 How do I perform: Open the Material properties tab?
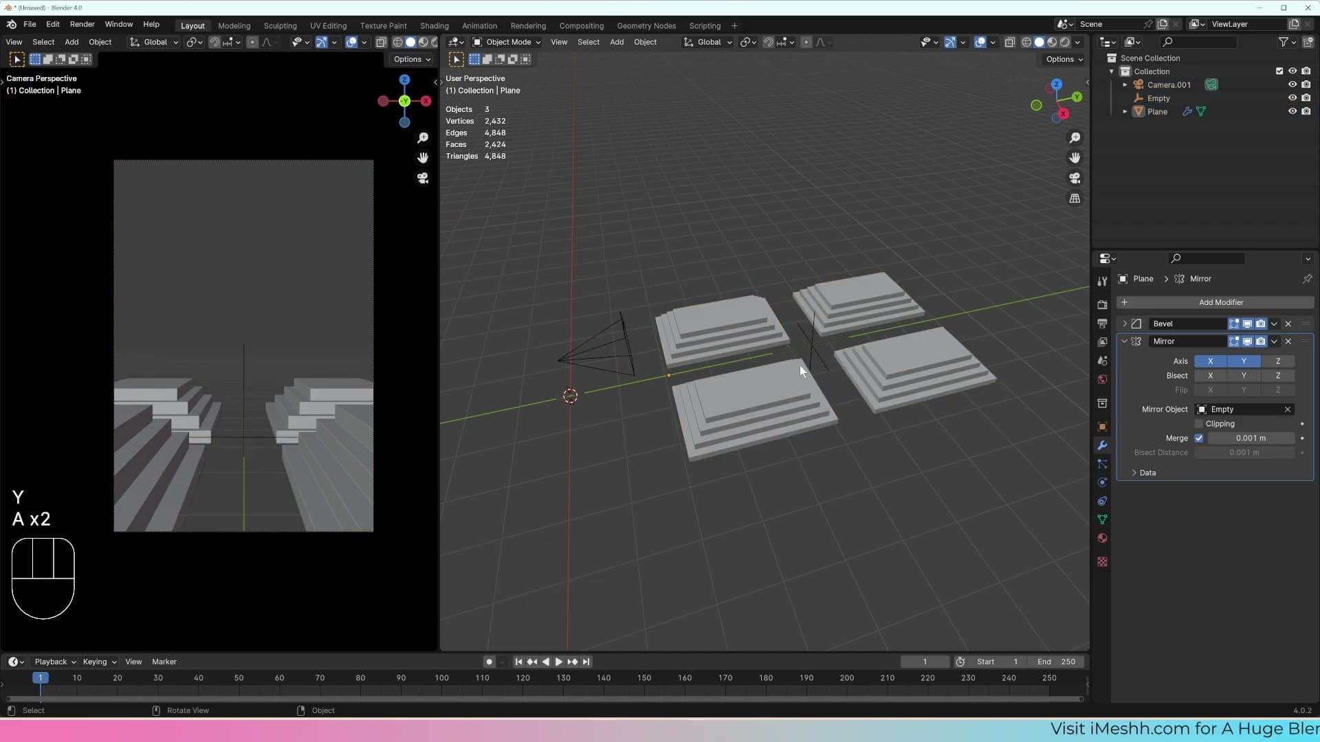pyautogui.click(x=1102, y=538)
